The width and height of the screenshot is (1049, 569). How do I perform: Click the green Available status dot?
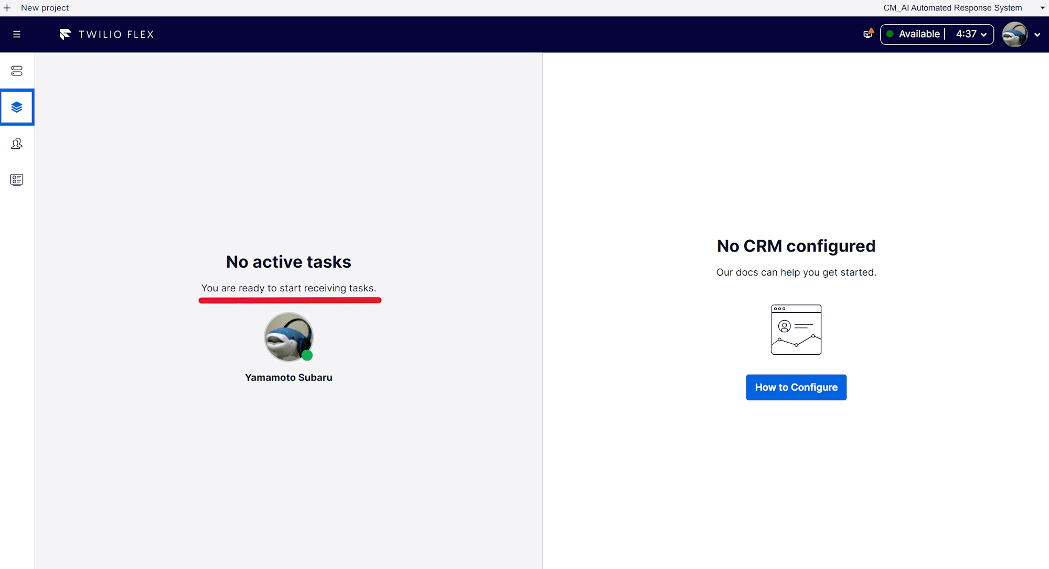(890, 34)
